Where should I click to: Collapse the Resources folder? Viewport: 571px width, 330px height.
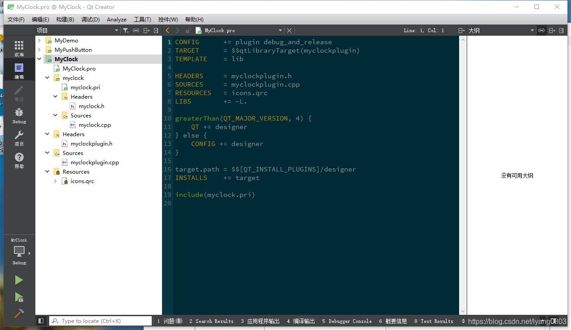pos(47,171)
